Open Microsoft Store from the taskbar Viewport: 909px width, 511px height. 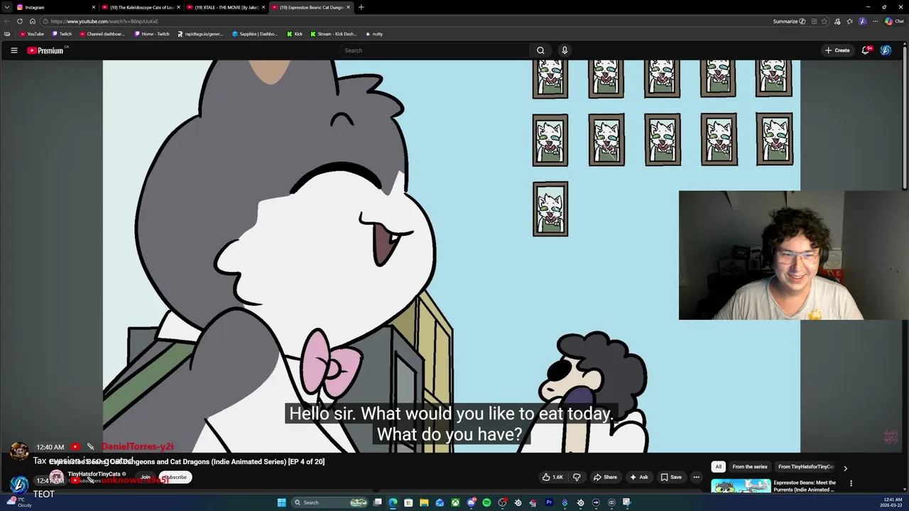(408, 502)
